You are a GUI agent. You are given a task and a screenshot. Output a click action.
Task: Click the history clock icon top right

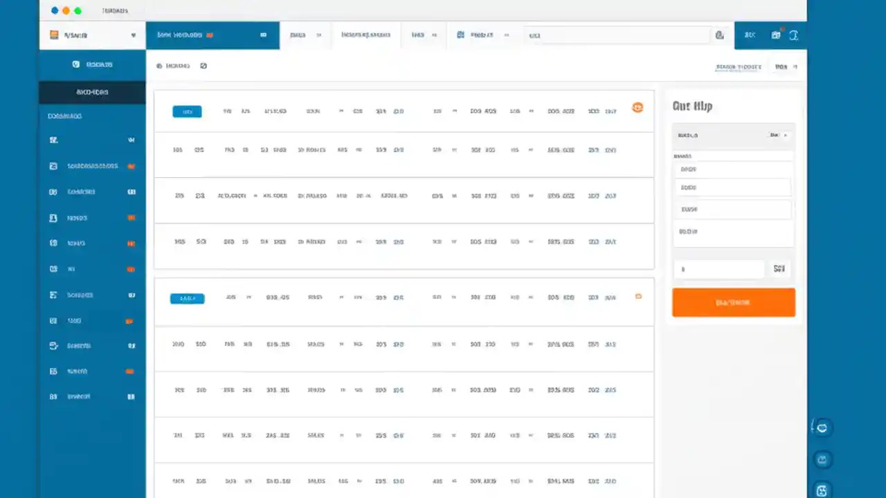[x=794, y=35]
